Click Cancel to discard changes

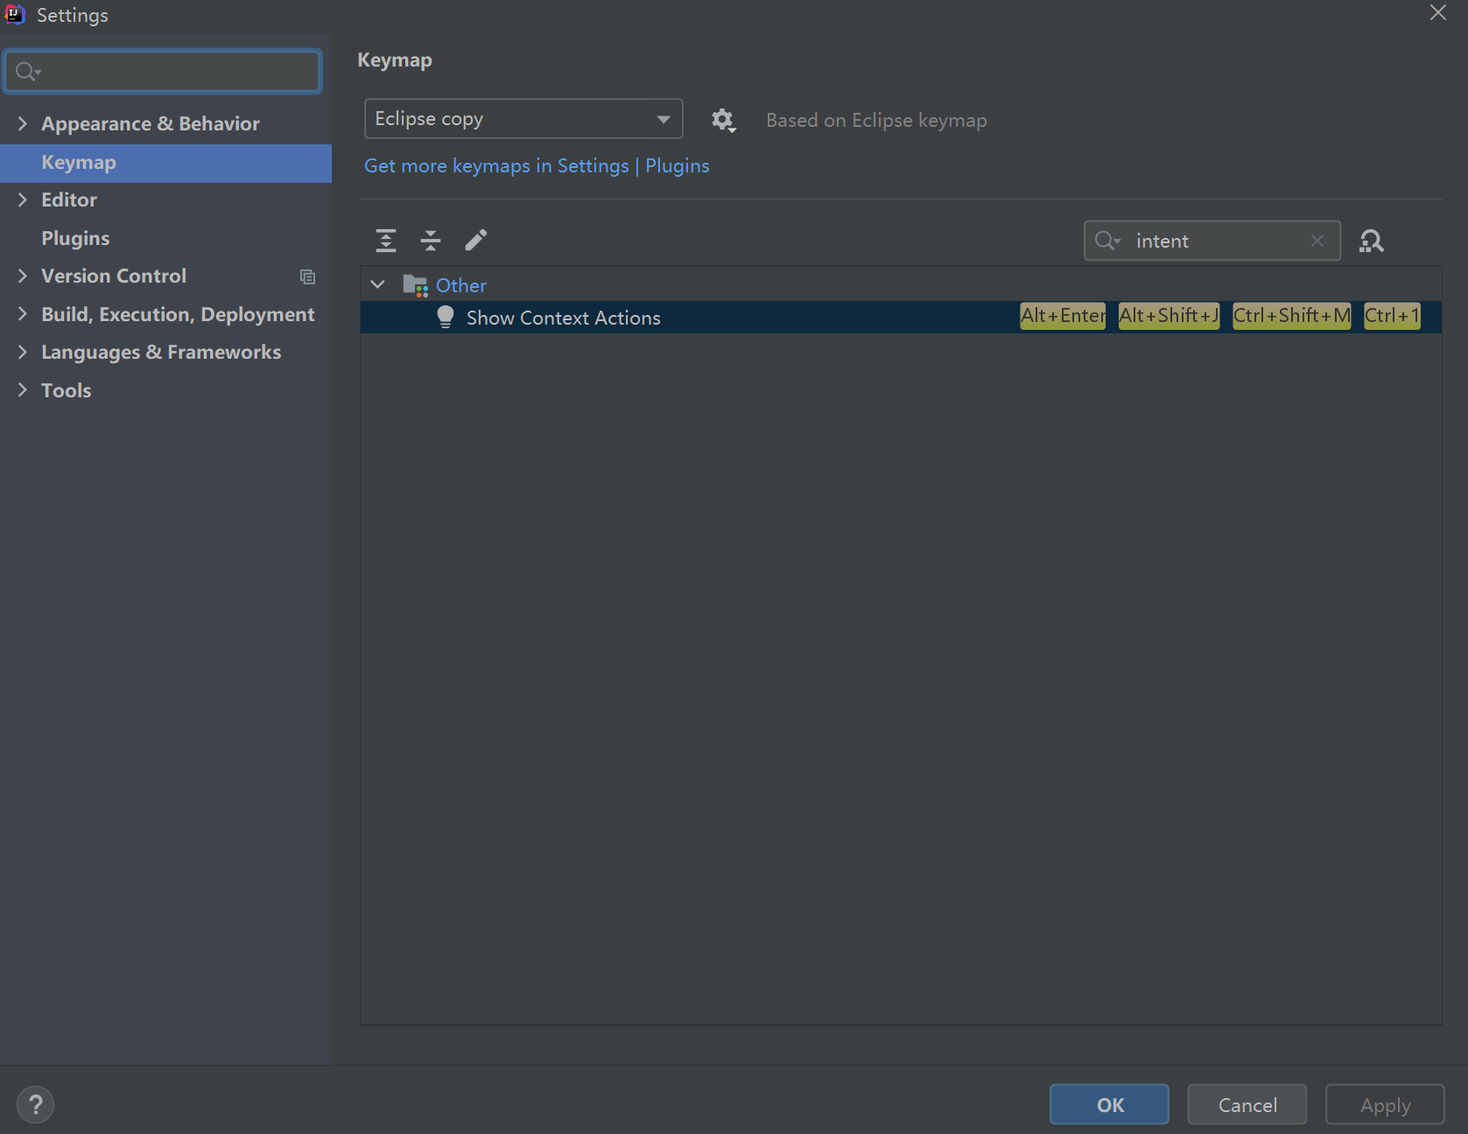click(x=1247, y=1104)
